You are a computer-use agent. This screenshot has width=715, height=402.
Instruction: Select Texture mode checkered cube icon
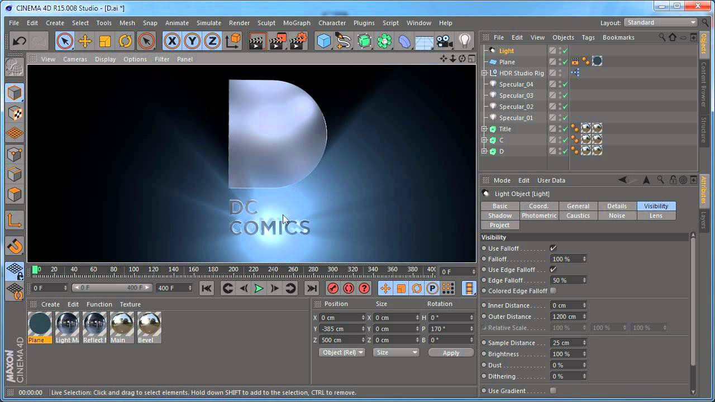15,113
